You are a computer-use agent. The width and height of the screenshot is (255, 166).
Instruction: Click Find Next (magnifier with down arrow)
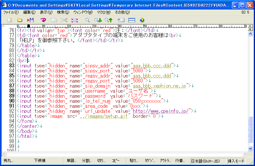point(98,20)
